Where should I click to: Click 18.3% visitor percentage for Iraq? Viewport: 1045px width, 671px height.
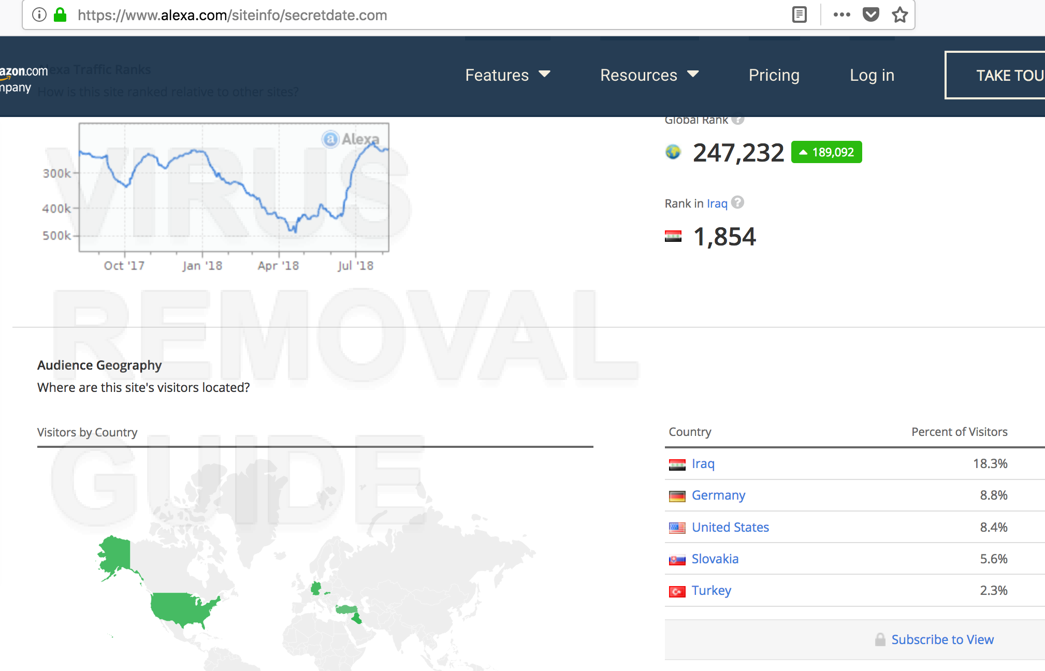tap(990, 463)
